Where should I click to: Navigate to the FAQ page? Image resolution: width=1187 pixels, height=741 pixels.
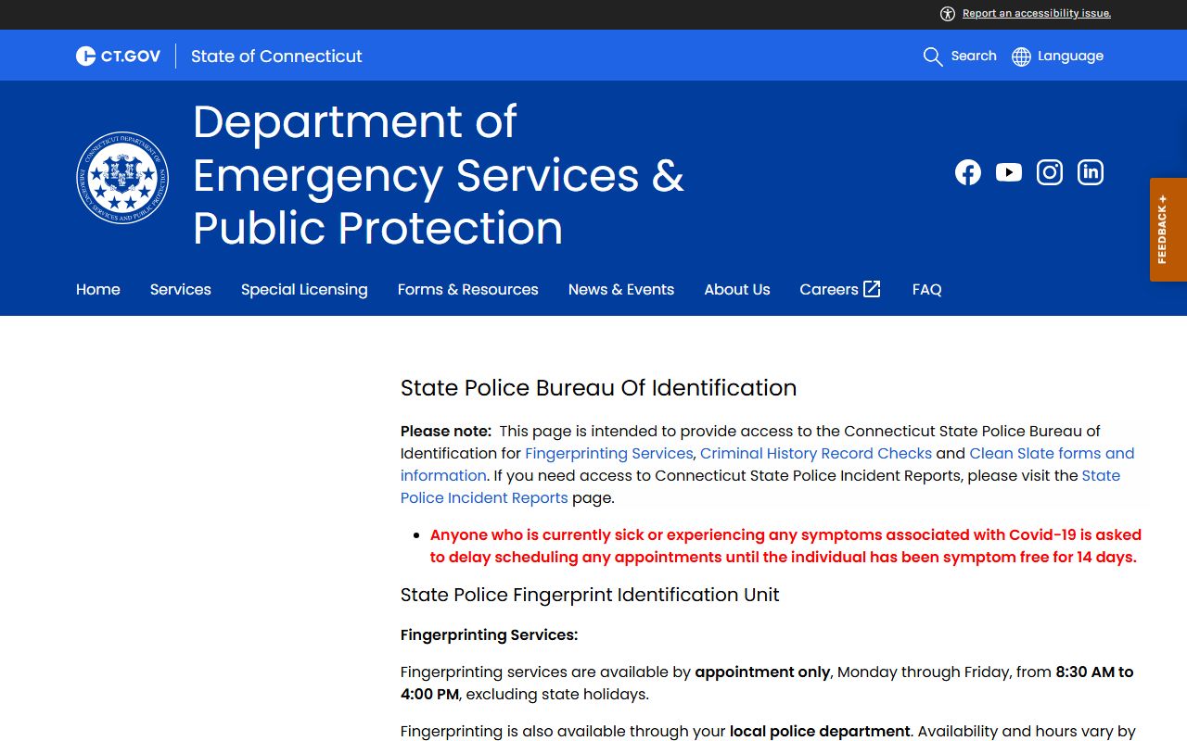coord(926,289)
